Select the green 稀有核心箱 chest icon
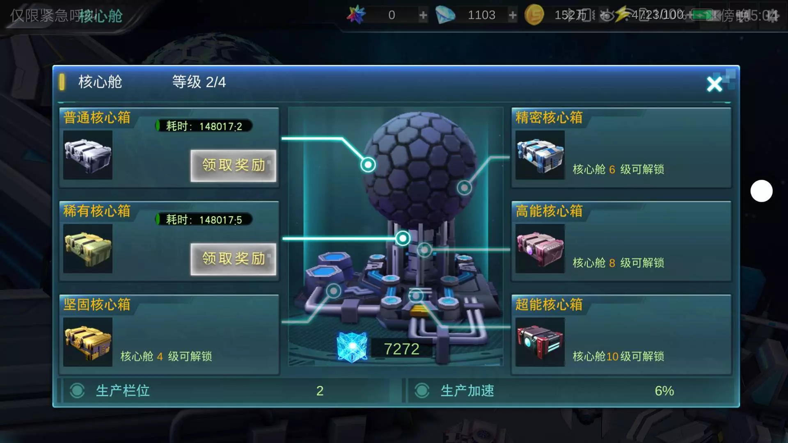 coord(88,249)
